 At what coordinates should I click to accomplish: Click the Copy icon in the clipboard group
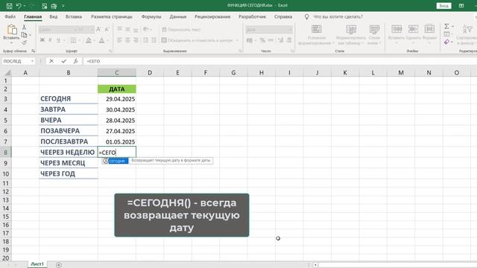coord(25,35)
